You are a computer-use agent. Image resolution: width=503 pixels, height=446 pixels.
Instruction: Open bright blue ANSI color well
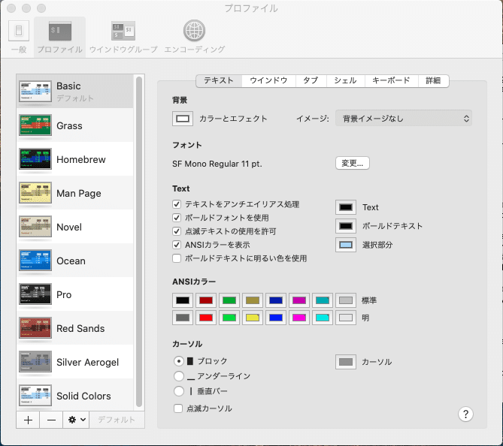pyautogui.click(x=276, y=318)
